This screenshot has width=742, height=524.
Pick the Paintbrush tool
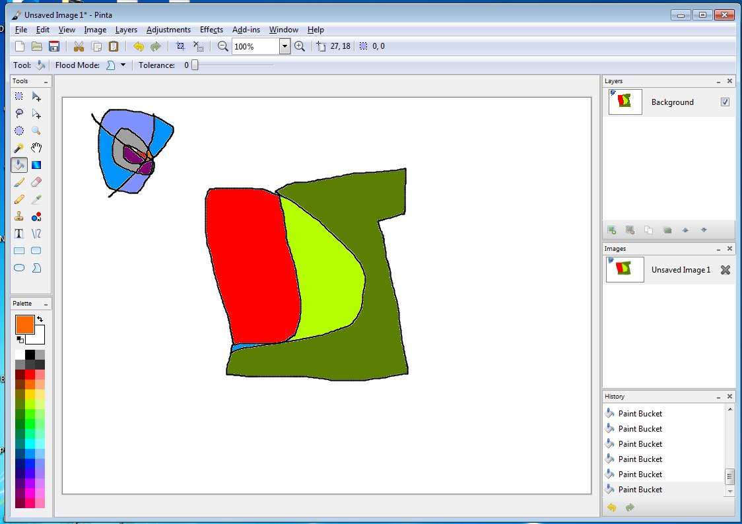[x=19, y=181]
